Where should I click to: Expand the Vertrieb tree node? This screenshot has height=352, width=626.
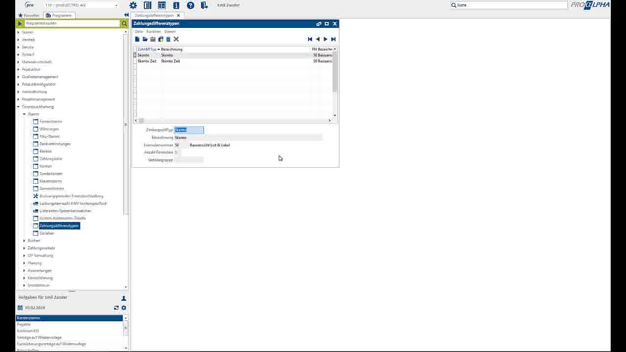pyautogui.click(x=19, y=40)
